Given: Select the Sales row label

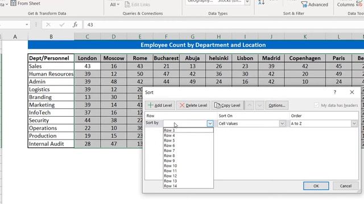Looking at the screenshot, I should [51, 66].
